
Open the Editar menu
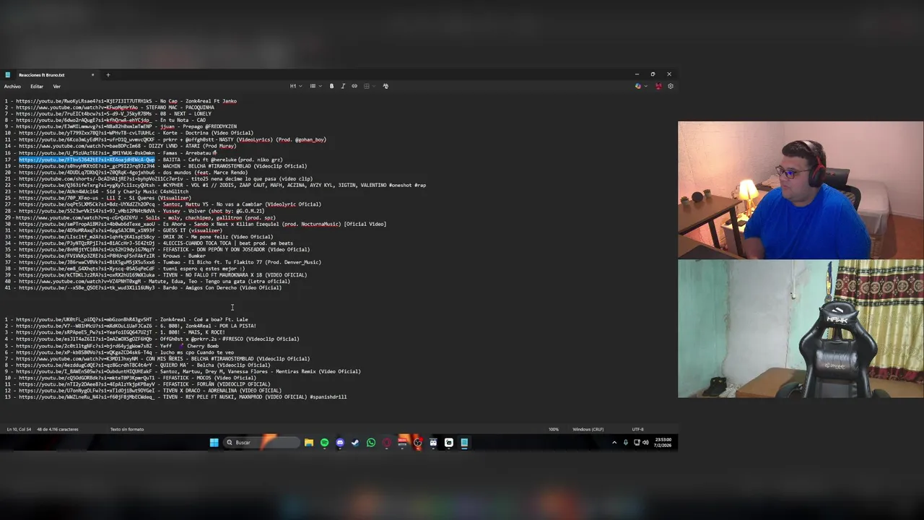click(x=37, y=86)
